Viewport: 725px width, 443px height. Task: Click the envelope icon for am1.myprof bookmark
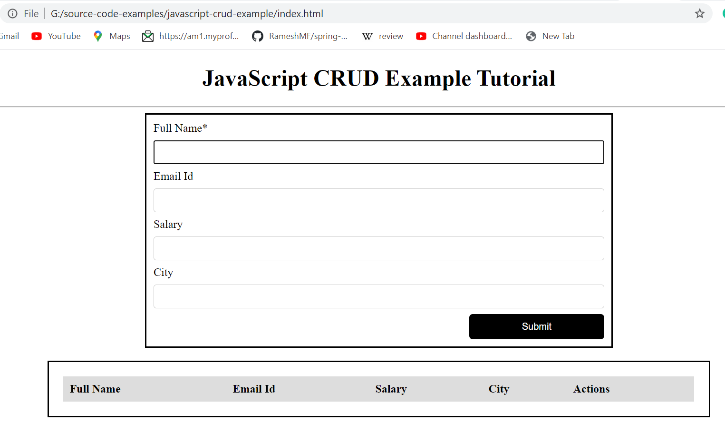tap(147, 36)
